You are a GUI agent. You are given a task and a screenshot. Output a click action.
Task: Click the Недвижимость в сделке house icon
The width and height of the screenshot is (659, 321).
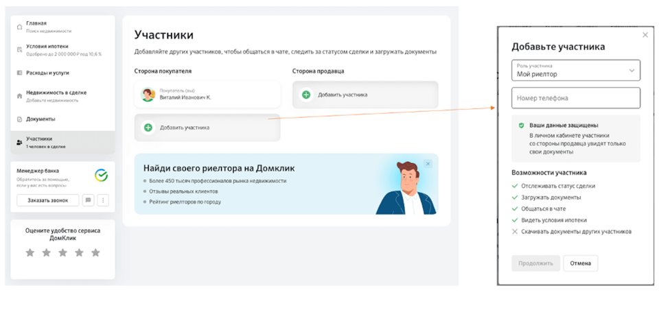(x=19, y=96)
